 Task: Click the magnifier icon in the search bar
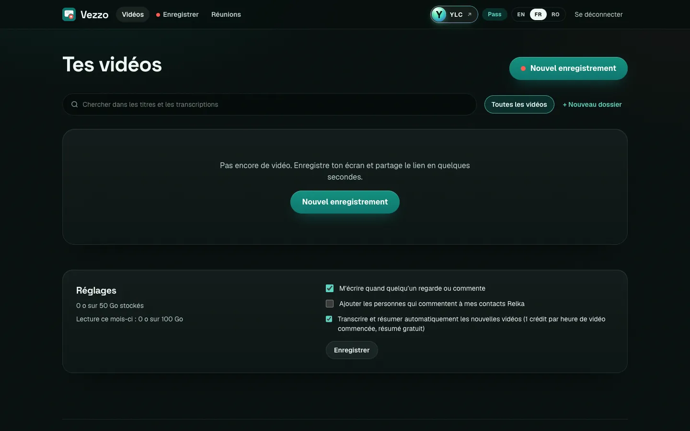pyautogui.click(x=75, y=104)
